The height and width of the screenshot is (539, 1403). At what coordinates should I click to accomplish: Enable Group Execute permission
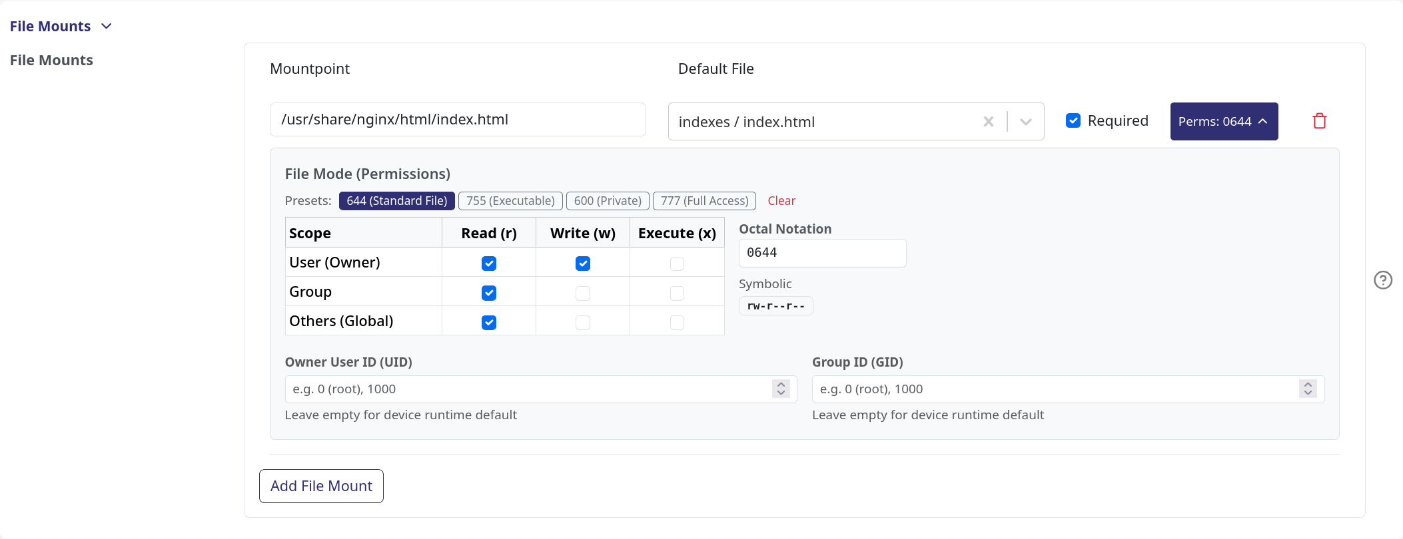tap(677, 293)
